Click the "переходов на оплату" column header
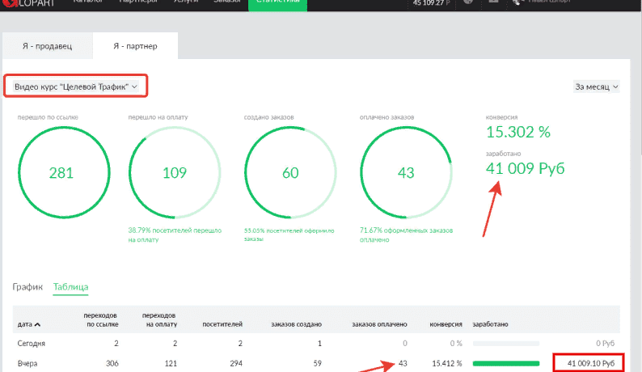642x372 pixels. [x=159, y=319]
